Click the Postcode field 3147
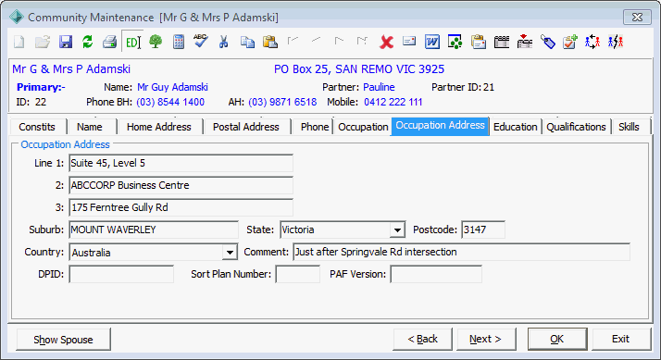This screenshot has height=360, width=661. point(483,230)
